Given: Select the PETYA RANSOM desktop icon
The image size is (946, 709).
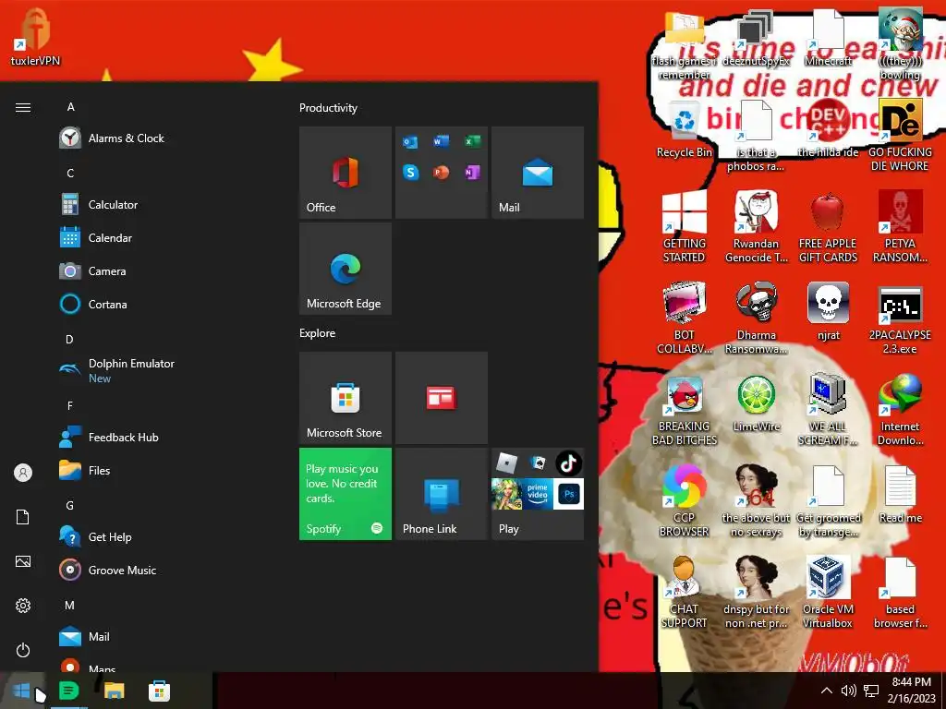Looking at the screenshot, I should [900, 227].
